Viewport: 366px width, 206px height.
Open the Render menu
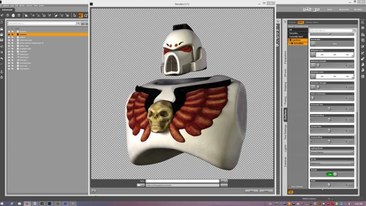pyautogui.click(x=22, y=5)
